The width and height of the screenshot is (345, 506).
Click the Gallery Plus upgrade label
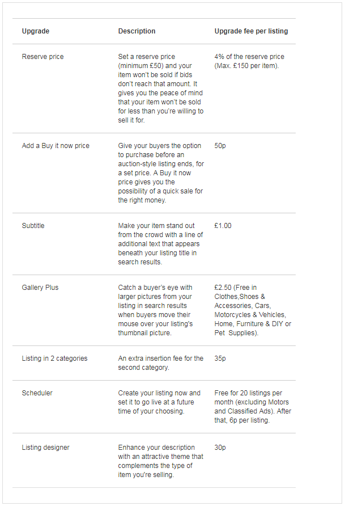click(x=40, y=288)
